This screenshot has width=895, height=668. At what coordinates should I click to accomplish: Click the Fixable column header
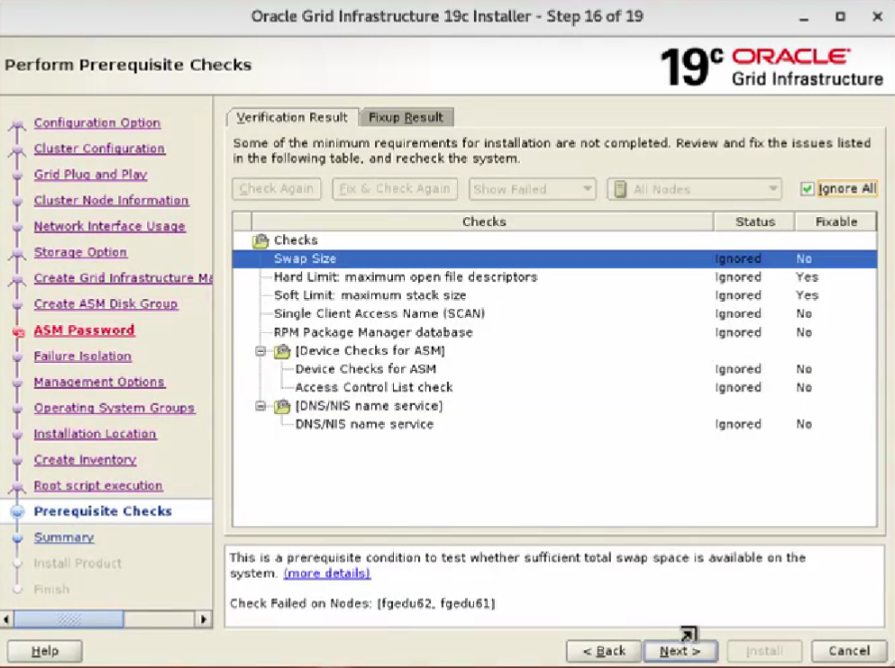(836, 221)
